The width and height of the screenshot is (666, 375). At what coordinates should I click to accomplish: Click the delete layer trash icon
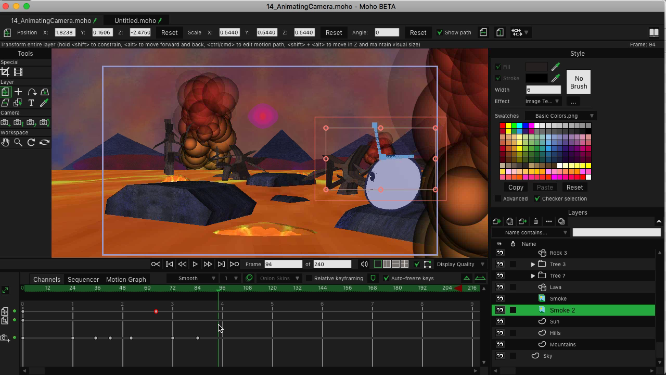(535, 221)
